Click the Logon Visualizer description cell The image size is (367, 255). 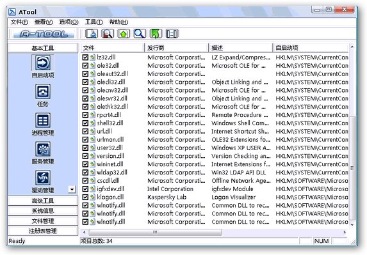[x=234, y=197]
